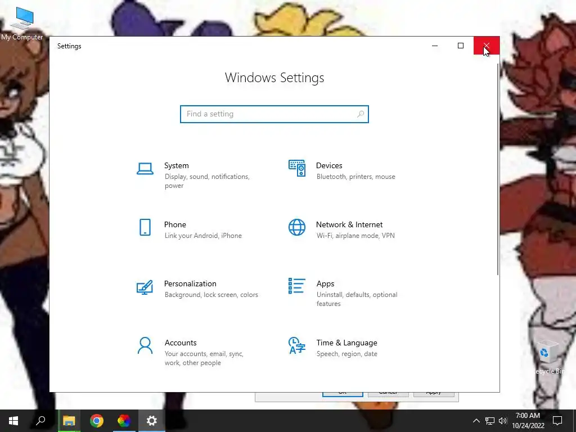
Task: Open the volume speaker icon in tray
Action: click(x=503, y=421)
